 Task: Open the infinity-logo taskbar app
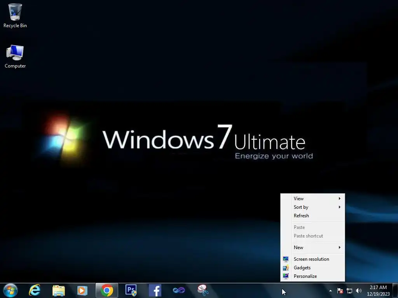click(x=179, y=290)
